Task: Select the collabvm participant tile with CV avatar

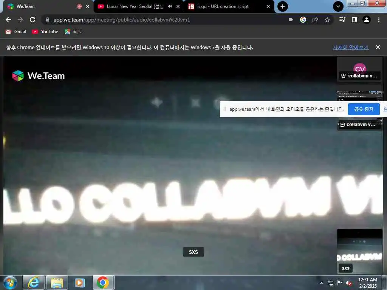Action: click(x=360, y=69)
